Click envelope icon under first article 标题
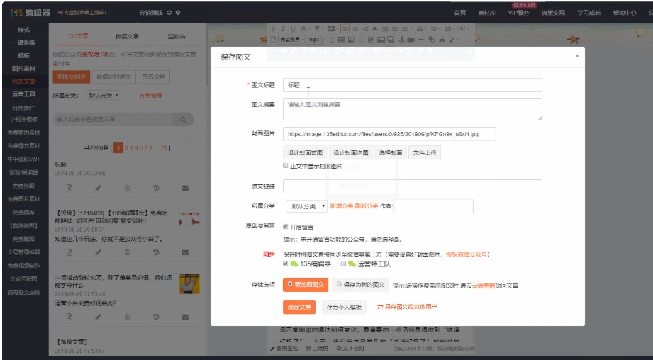Viewport: 653px width, 360px height. tap(185, 188)
